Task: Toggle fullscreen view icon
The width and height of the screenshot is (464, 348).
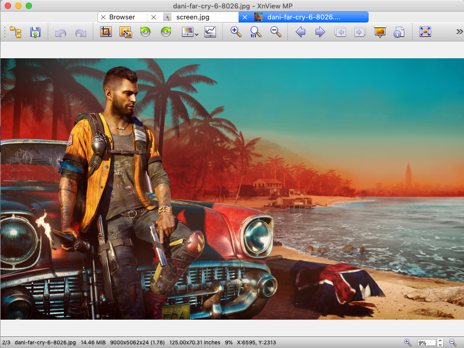Action: click(425, 31)
